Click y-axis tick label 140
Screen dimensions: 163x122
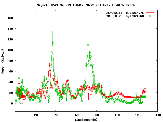[x=10, y=29]
